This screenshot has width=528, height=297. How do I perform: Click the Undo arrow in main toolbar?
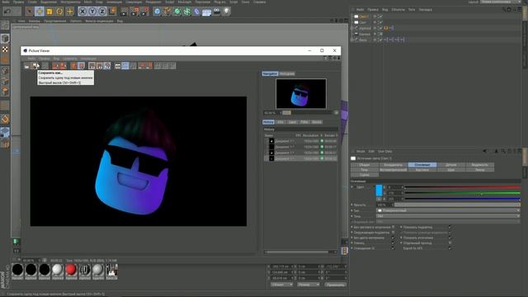coord(7,12)
